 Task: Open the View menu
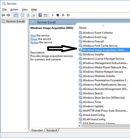[x=25, y=9]
